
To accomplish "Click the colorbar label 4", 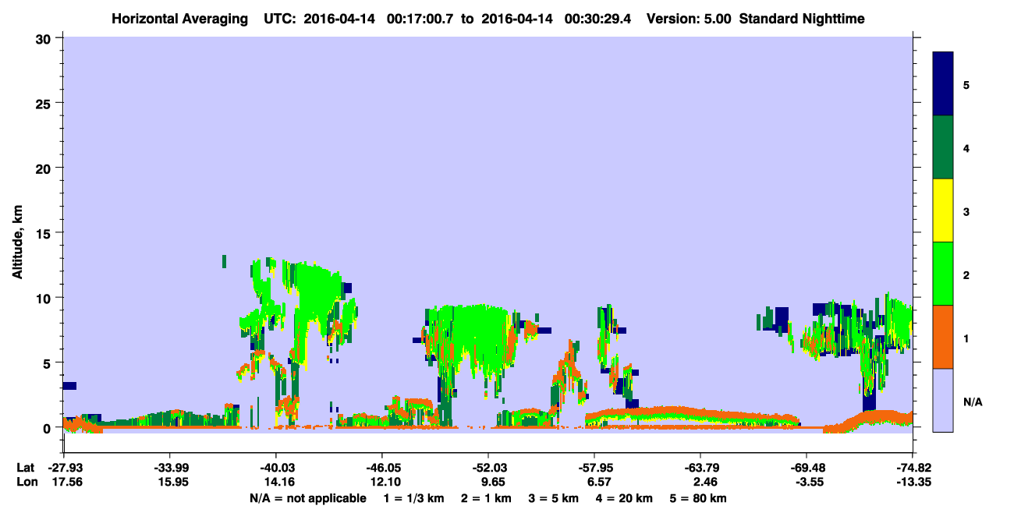I will [966, 148].
